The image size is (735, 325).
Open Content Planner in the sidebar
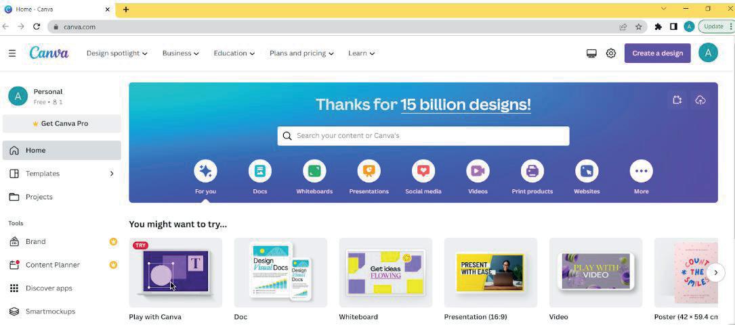pyautogui.click(x=62, y=265)
